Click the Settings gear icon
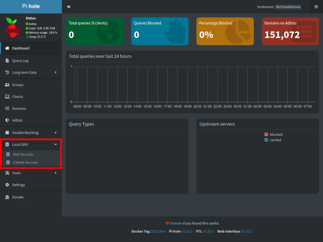This screenshot has height=242, width=323. click(7, 185)
